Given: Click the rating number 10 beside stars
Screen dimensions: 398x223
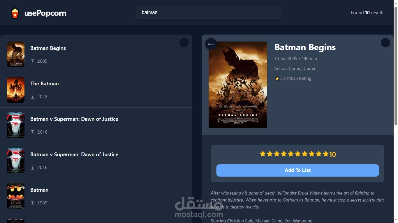Looking at the screenshot, I should (x=332, y=154).
